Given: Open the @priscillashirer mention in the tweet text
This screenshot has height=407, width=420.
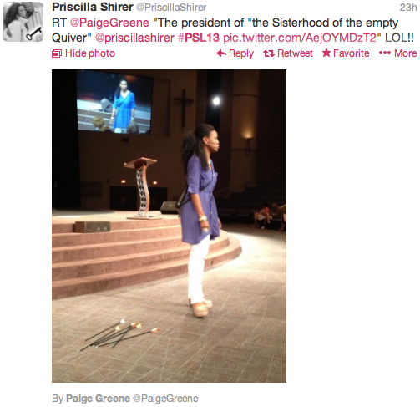Looking at the screenshot, I should click(x=134, y=38).
